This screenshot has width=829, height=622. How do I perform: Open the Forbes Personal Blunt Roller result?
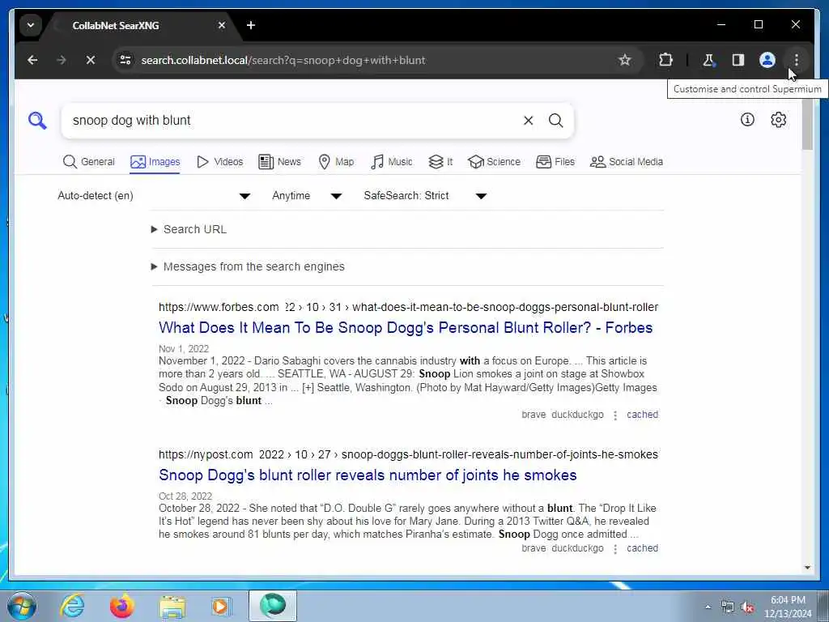pyautogui.click(x=406, y=327)
